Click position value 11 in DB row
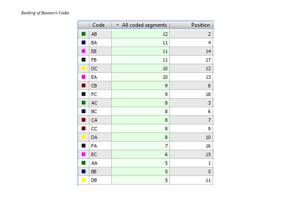The image size is (286, 199). pyautogui.click(x=208, y=181)
